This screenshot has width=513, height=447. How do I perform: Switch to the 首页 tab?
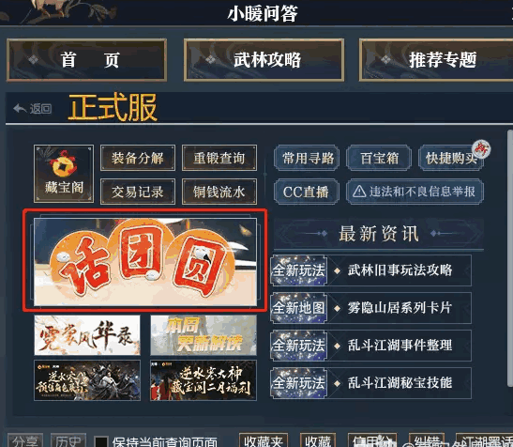pyautogui.click(x=87, y=60)
